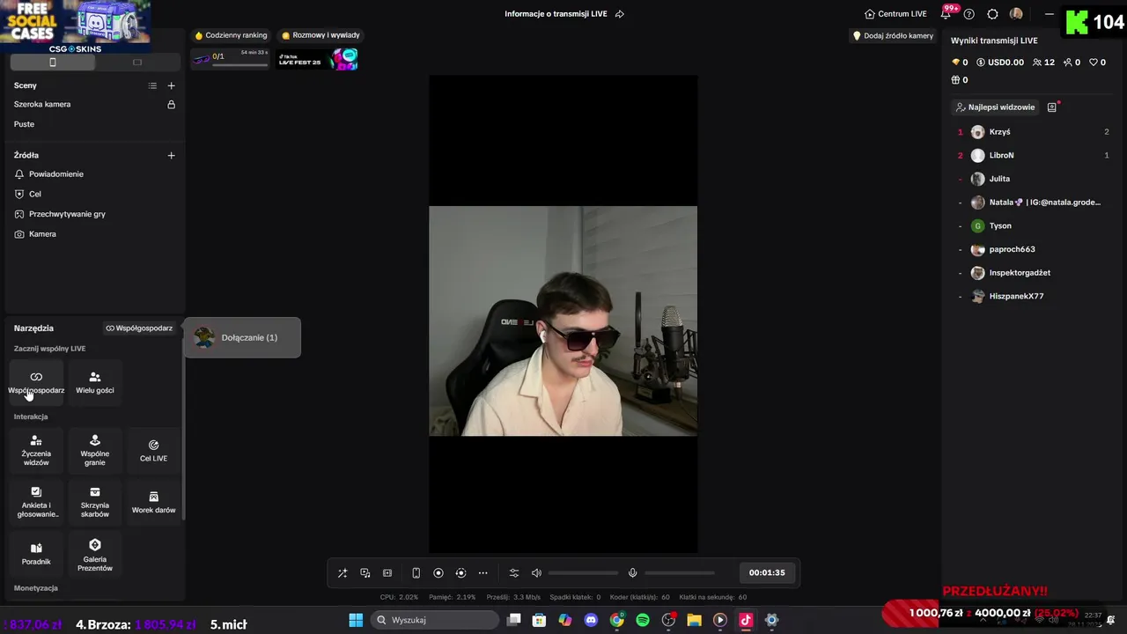Select viewer paproch663 in list
1127x634 pixels.
1033,249
